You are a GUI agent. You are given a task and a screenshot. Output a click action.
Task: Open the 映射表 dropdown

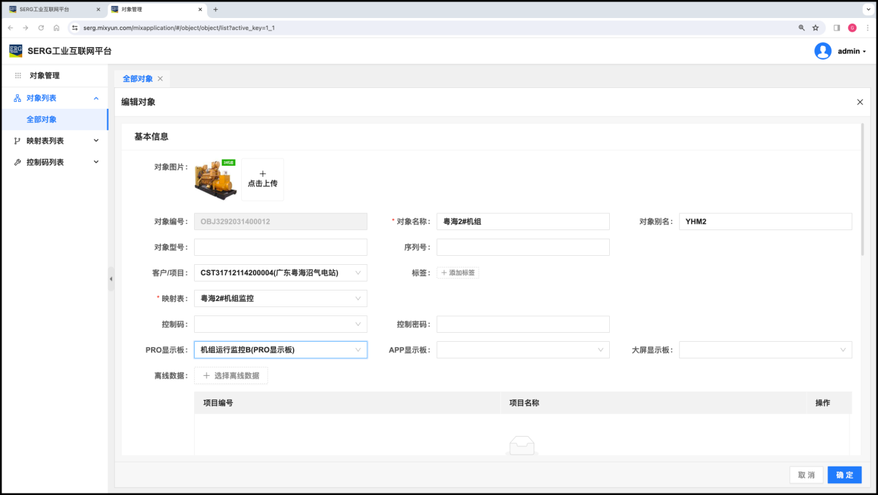point(280,299)
